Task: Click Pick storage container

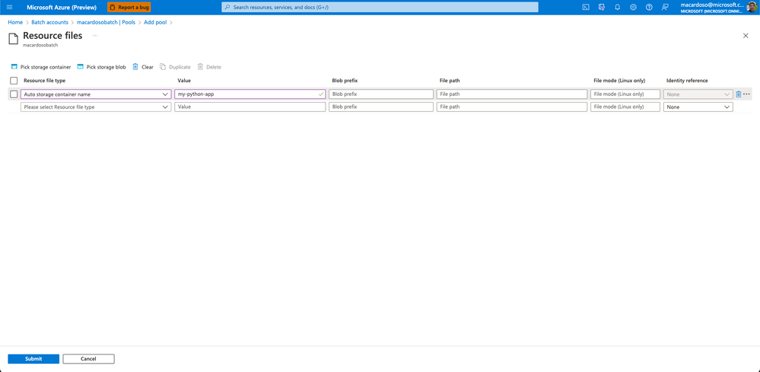Action: [41, 67]
